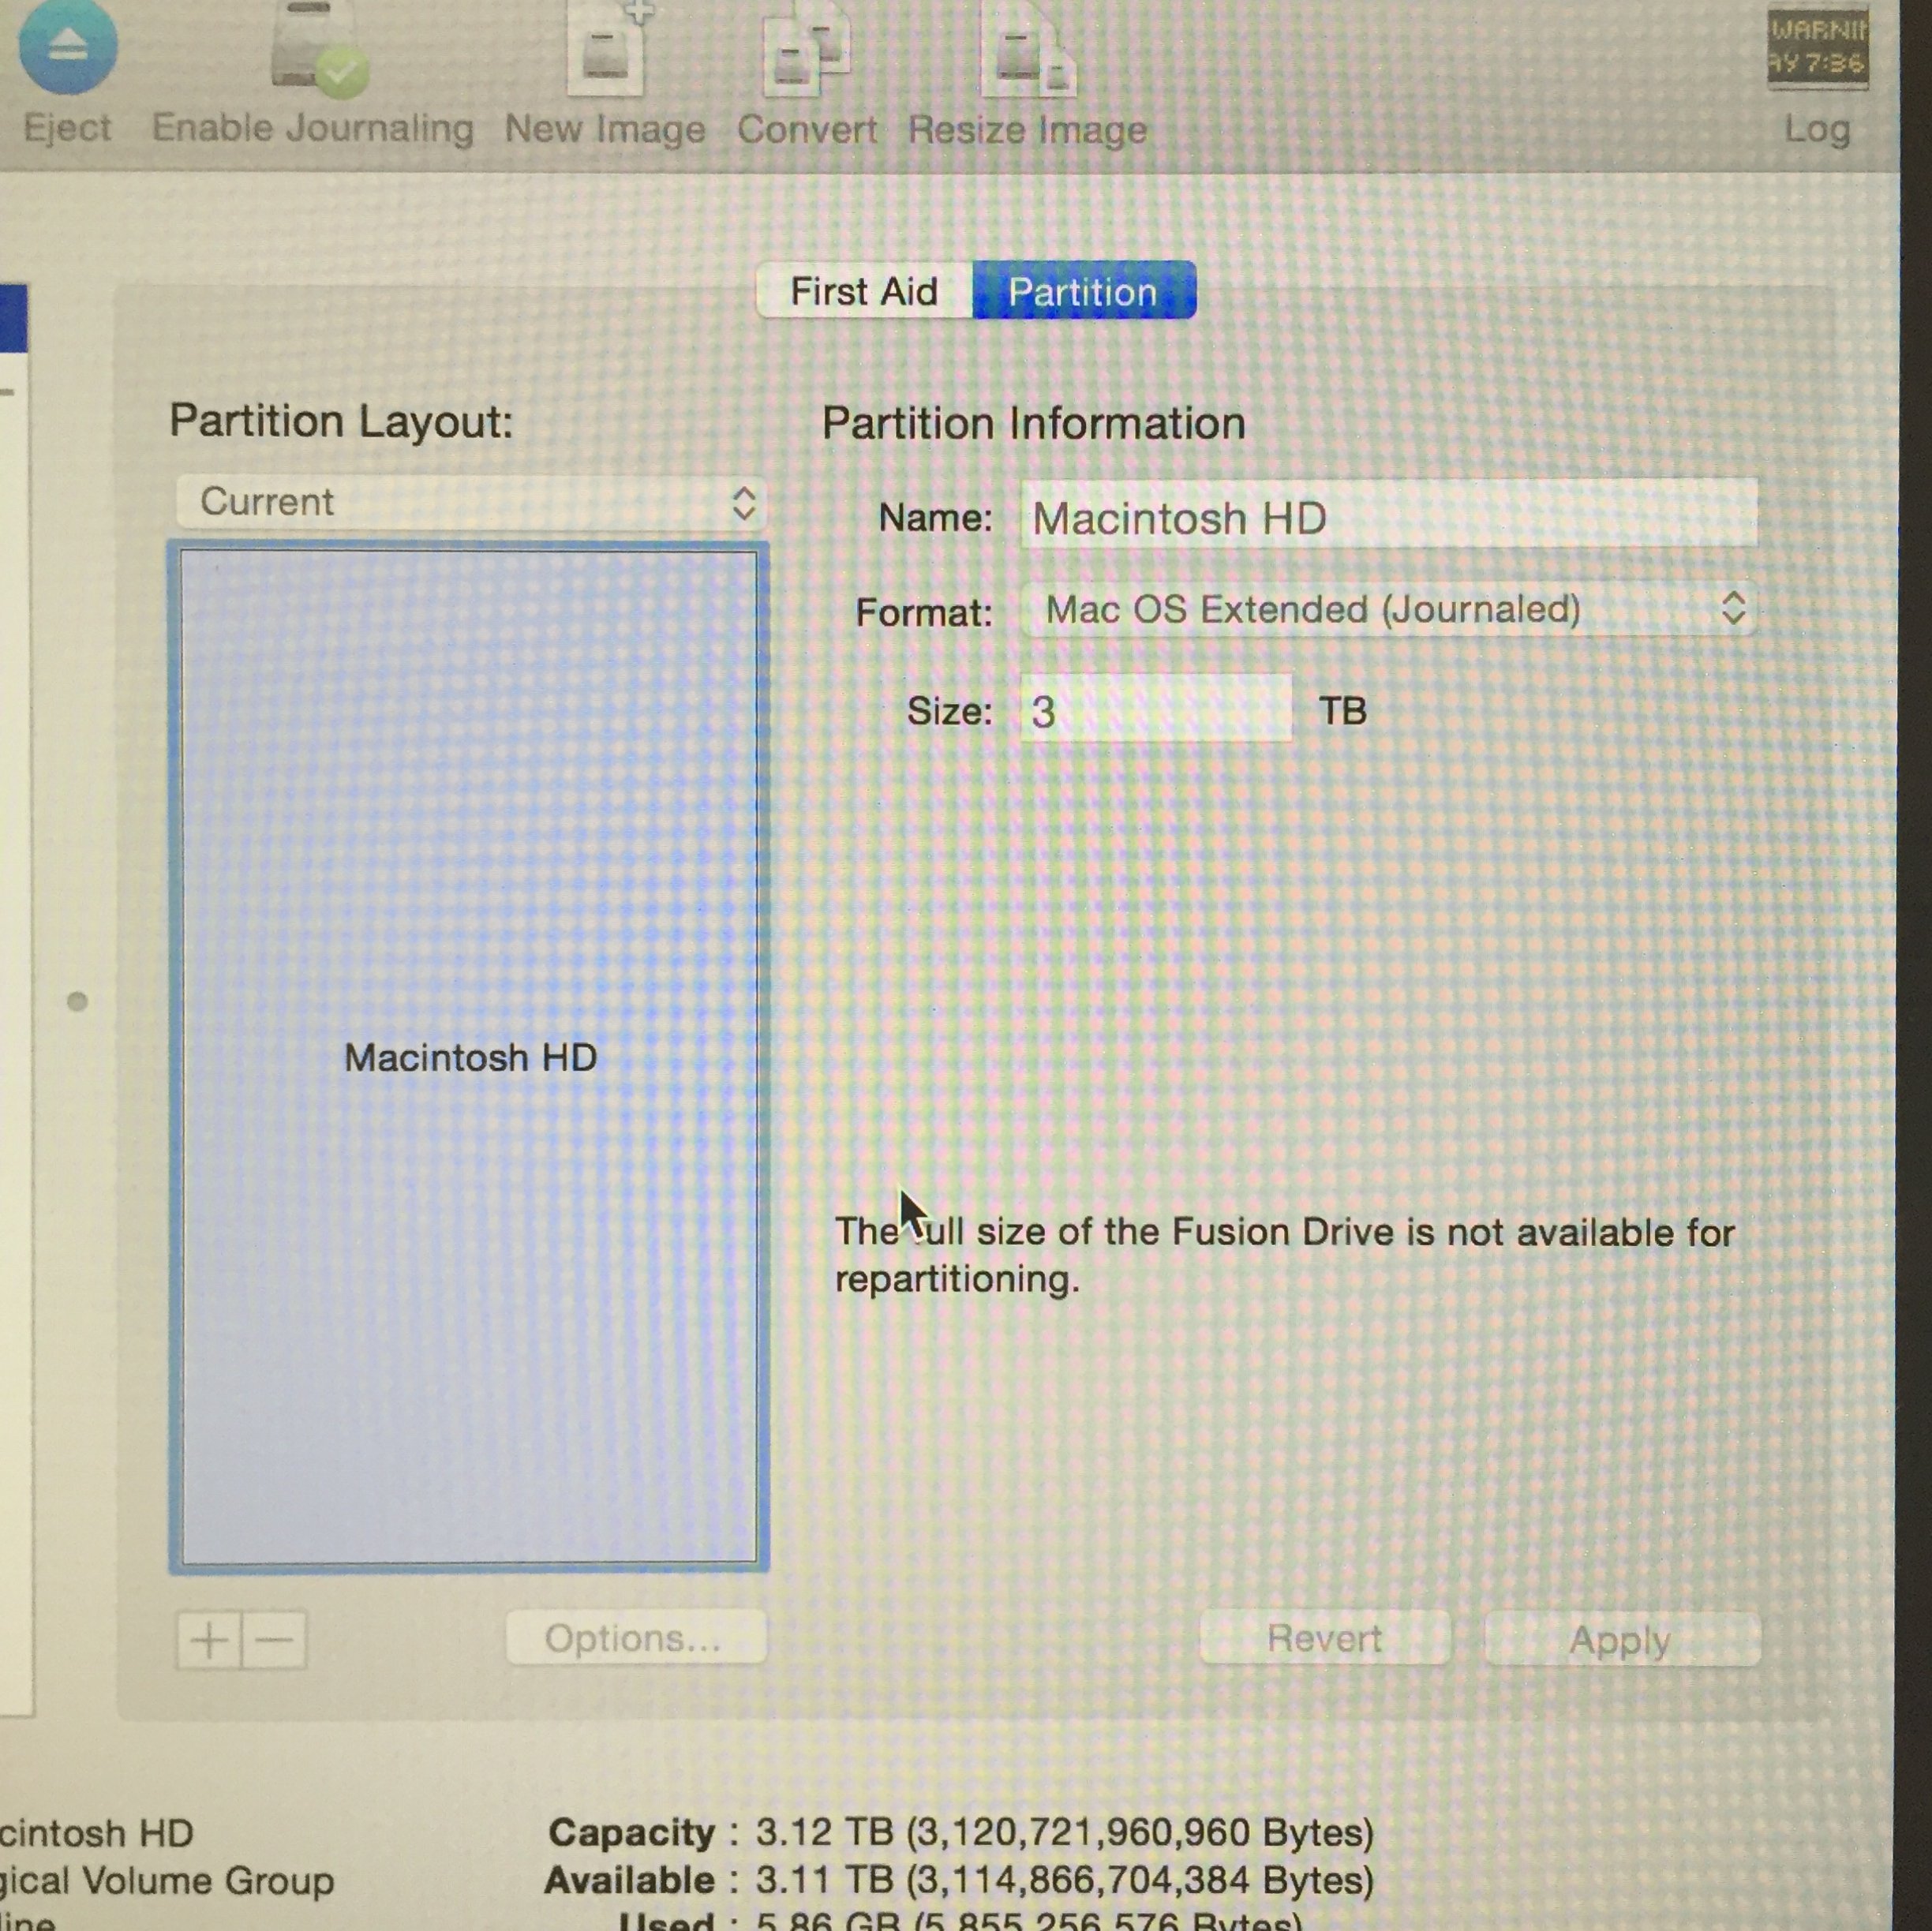Image resolution: width=1932 pixels, height=1931 pixels.
Task: Open the Format Mac OS Extended dropdown
Action: [1388, 608]
